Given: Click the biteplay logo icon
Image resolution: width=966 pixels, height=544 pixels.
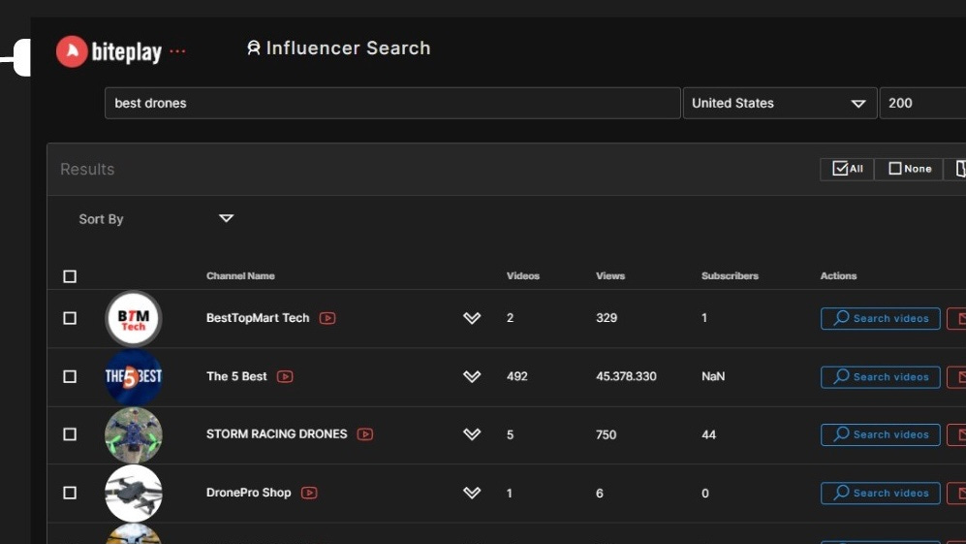Looking at the screenshot, I should tap(72, 51).
